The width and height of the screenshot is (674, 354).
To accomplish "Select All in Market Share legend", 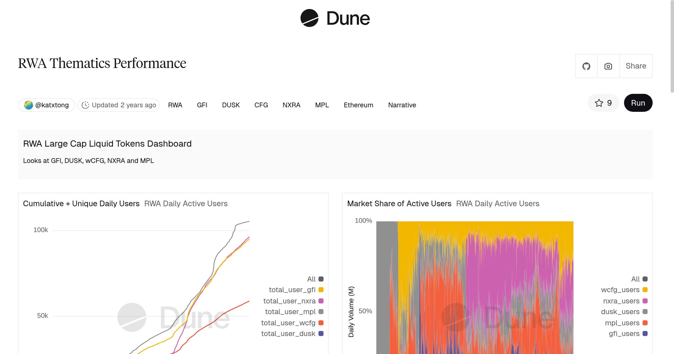I will point(636,279).
